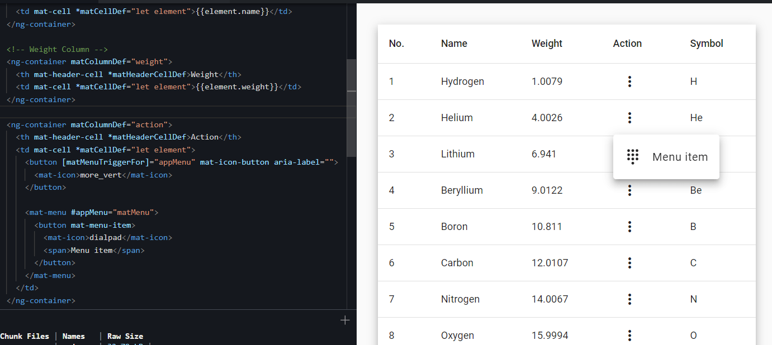Click the No. column header

pos(396,44)
